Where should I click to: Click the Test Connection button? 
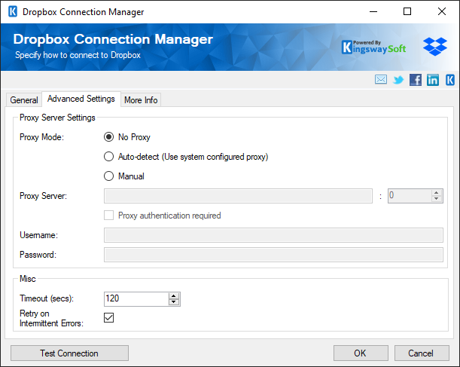coord(69,353)
